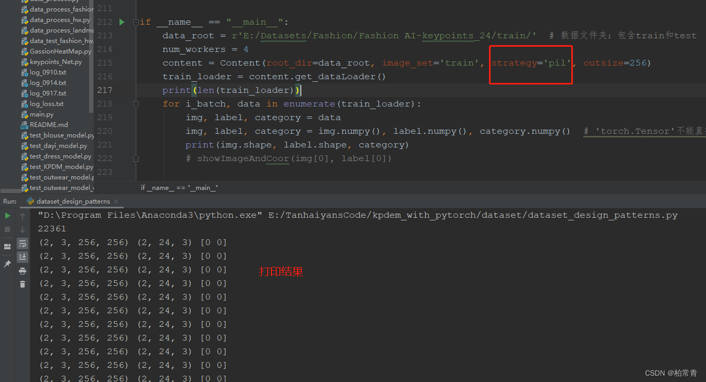Click the Run: tool window label
706x382 pixels.
[10, 201]
